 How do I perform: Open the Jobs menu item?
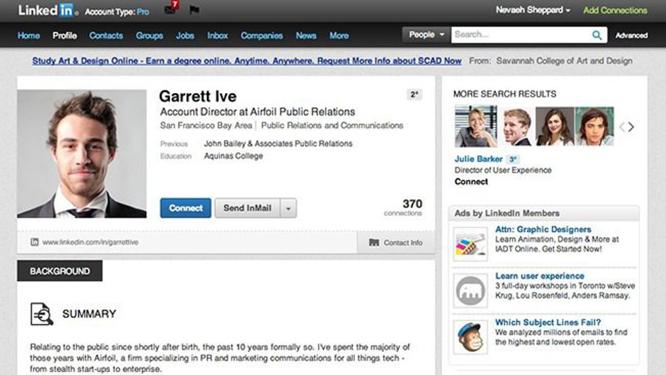click(185, 35)
